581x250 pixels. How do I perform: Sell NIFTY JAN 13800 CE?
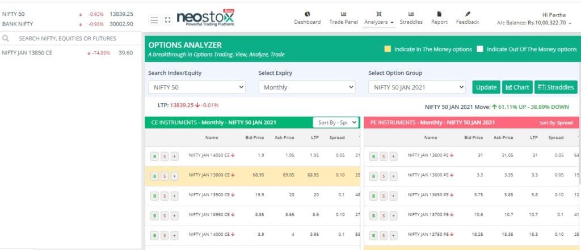(x=165, y=176)
